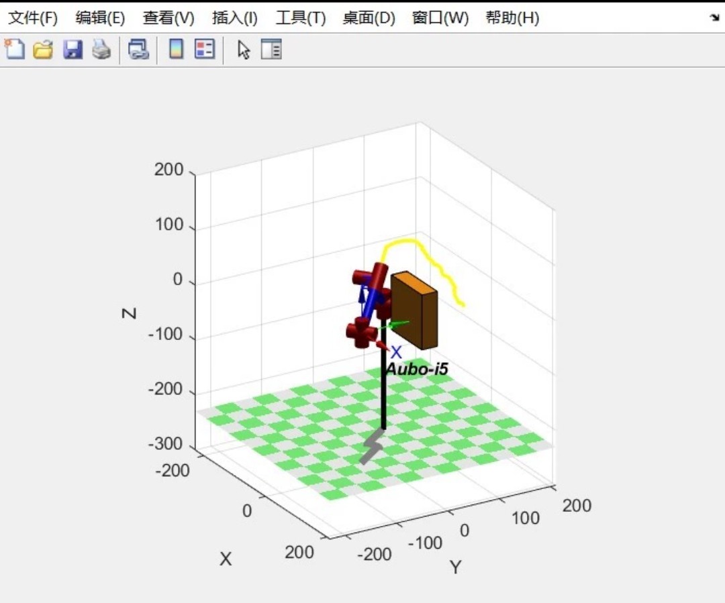Click the New Figure icon
The width and height of the screenshot is (725, 603).
pos(15,49)
